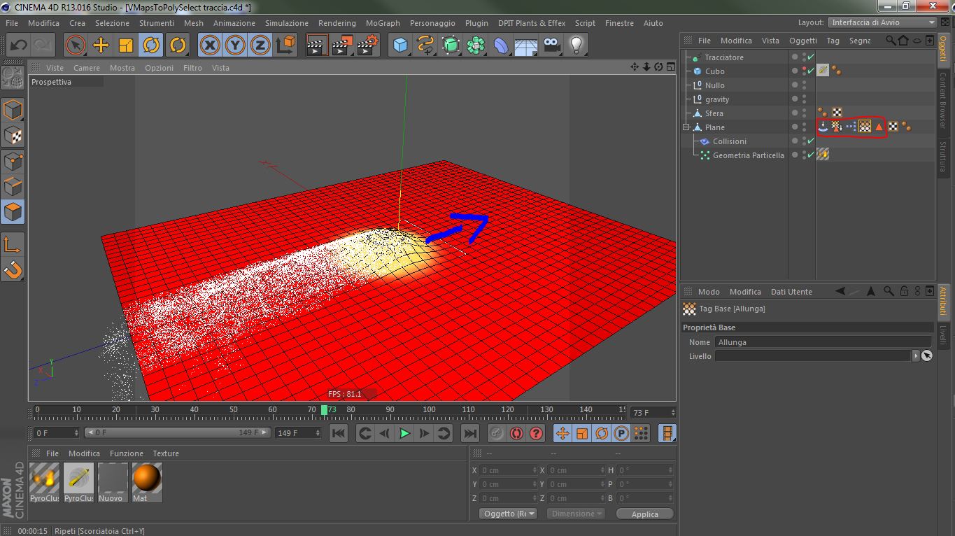This screenshot has height=536, width=955.
Task: Click the Applica button
Action: coord(645,514)
